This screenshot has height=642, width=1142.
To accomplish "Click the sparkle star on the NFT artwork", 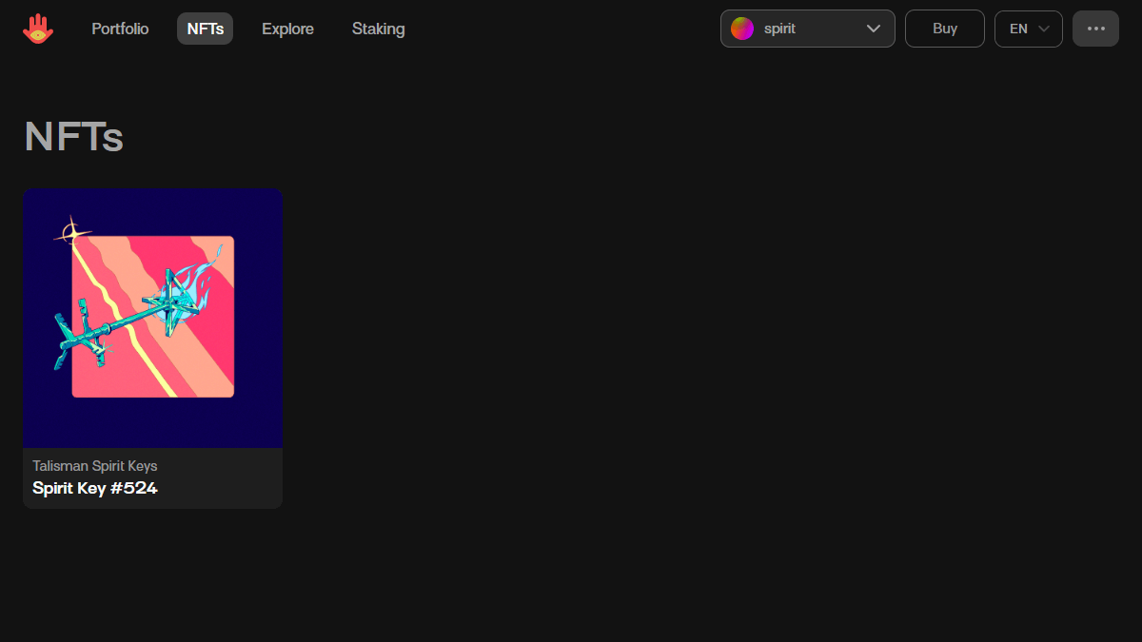I will [x=70, y=231].
